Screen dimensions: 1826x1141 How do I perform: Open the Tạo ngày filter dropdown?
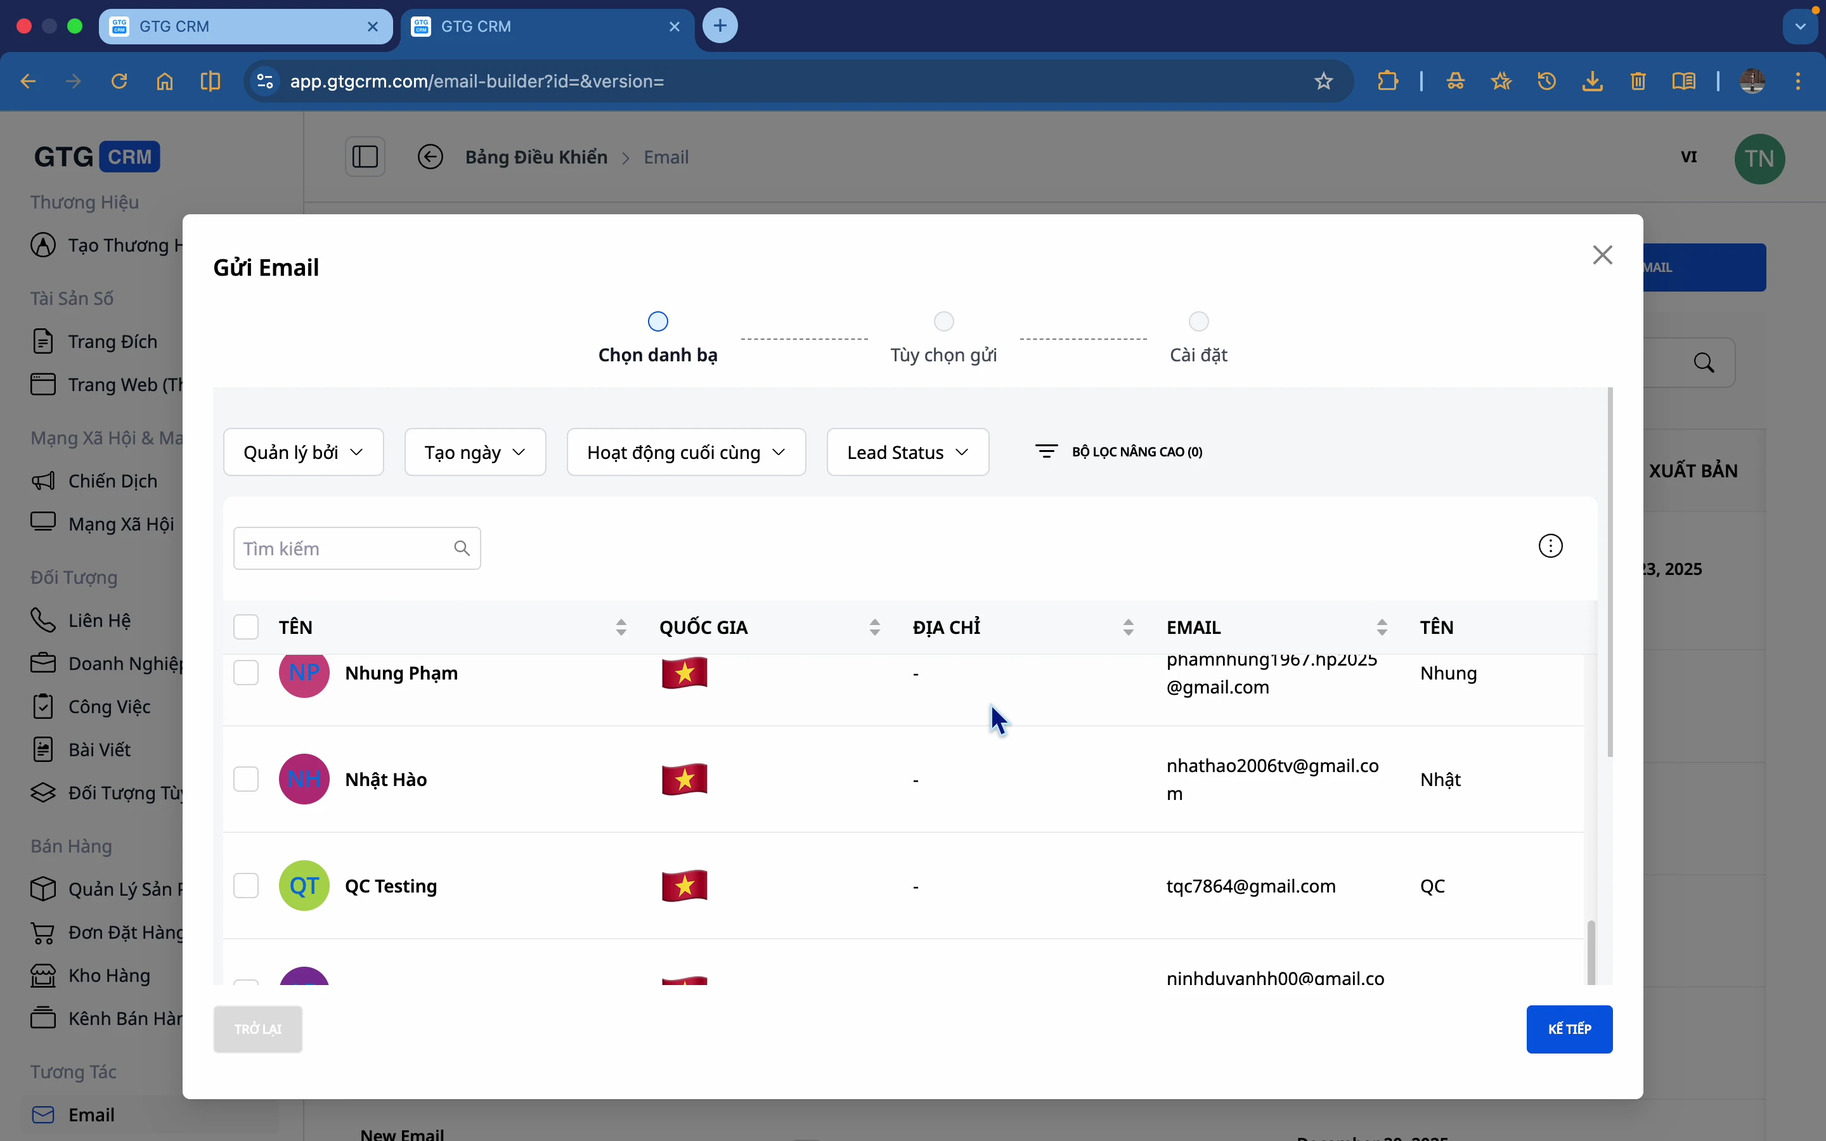(475, 452)
